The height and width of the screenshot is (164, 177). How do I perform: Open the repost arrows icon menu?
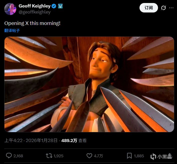point(49,156)
